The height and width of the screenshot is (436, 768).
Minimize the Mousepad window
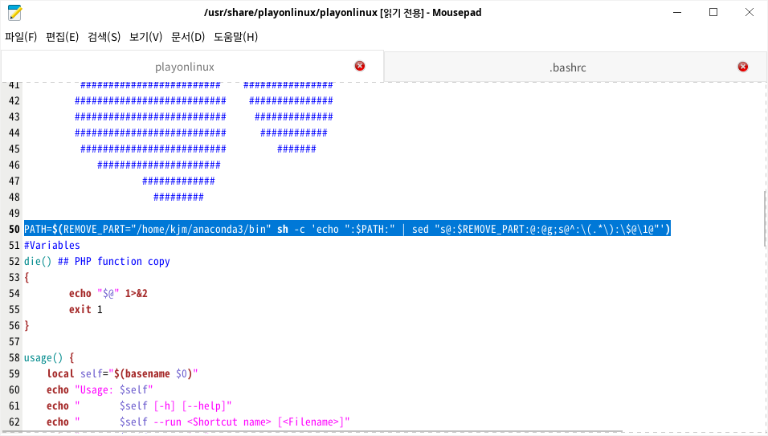click(677, 13)
